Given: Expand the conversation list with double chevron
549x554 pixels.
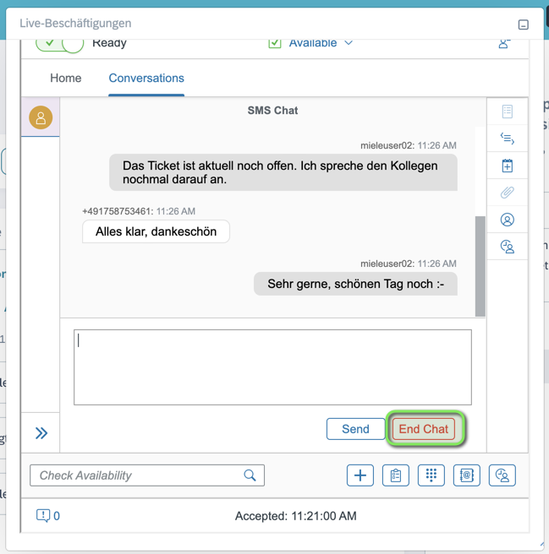Looking at the screenshot, I should point(41,433).
